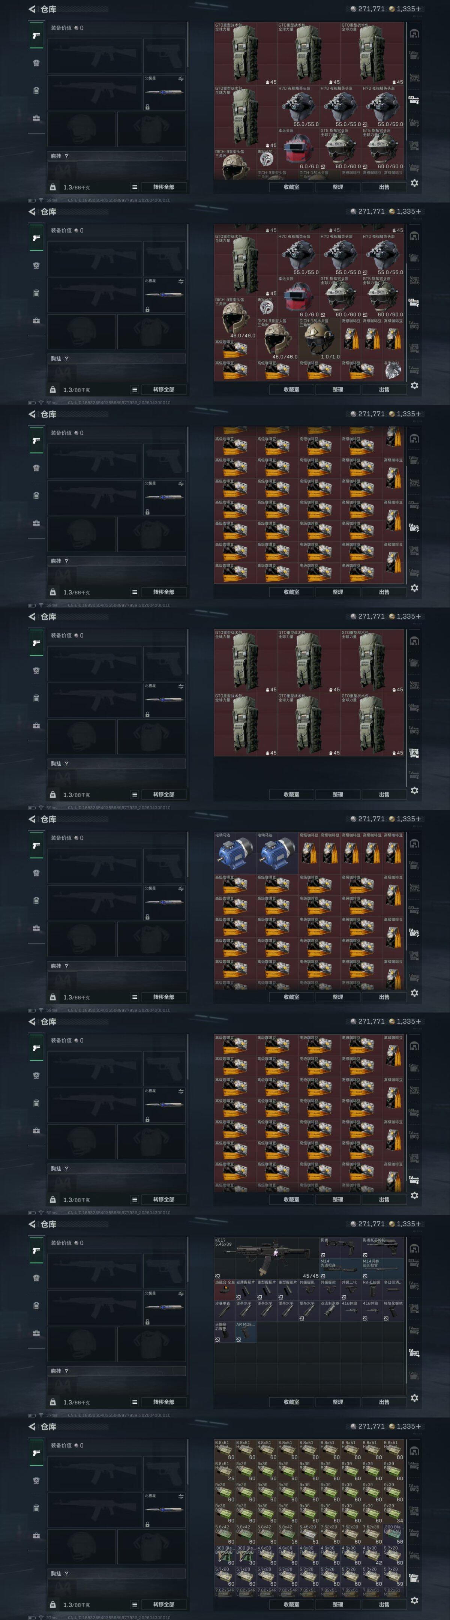Viewport: 450px width, 1620px height.
Task: Open the 胸挂 question mark on KC17 screen
Action: pyautogui.click(x=66, y=1371)
